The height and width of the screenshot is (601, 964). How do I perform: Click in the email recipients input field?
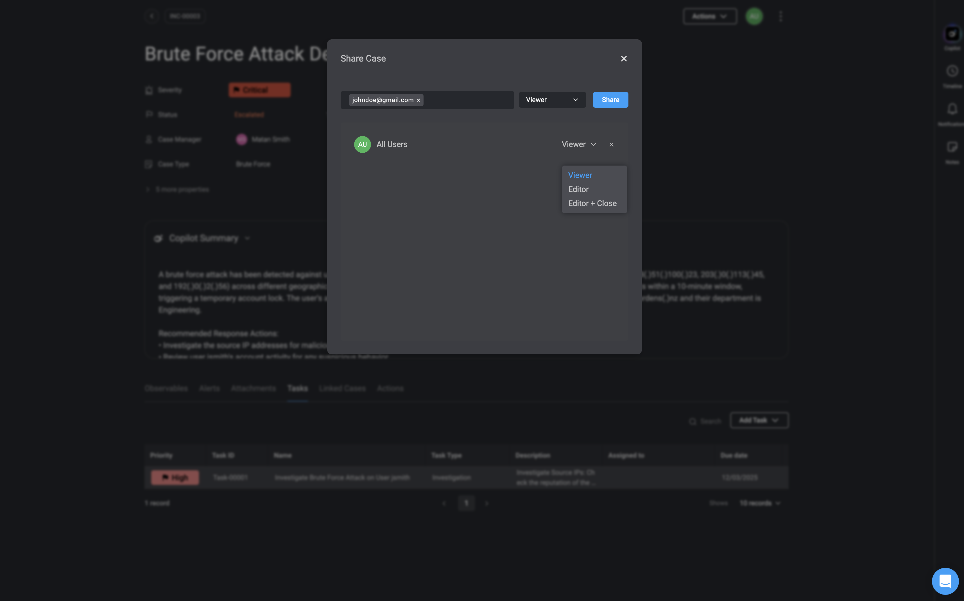(x=468, y=100)
